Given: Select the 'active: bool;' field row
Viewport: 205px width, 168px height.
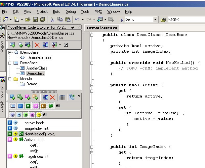Looking at the screenshot, I should (x=44, y=123).
